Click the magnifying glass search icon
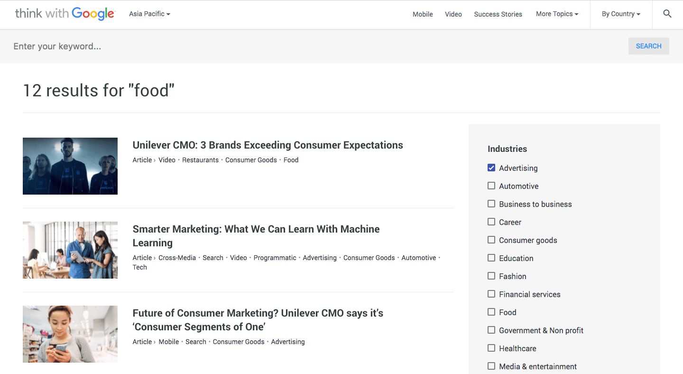683x374 pixels. point(667,14)
